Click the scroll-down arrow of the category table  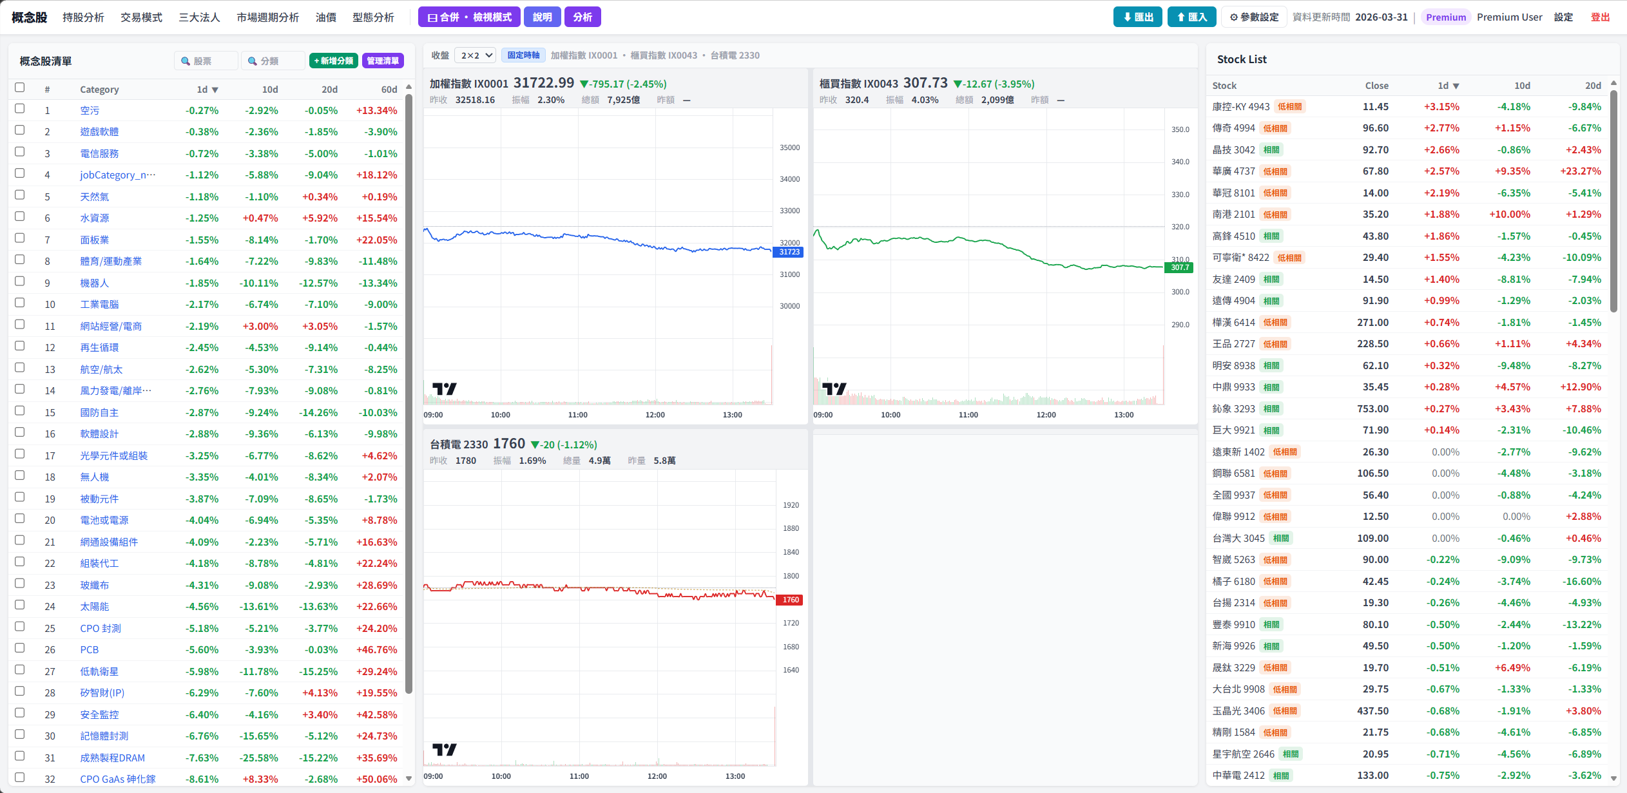click(409, 779)
